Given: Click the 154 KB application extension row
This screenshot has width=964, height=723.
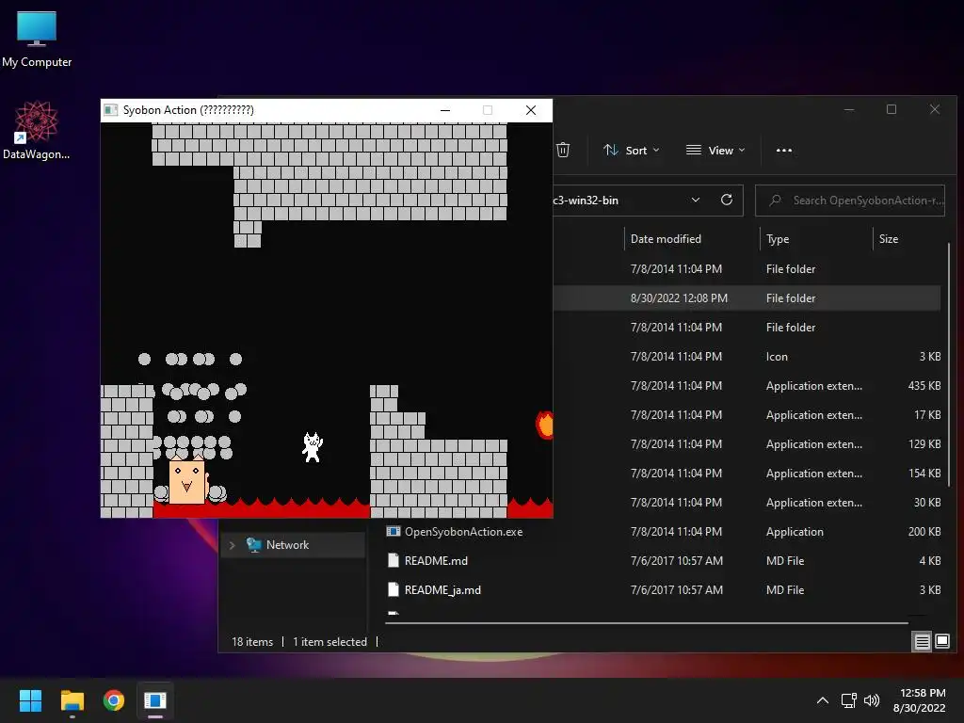Looking at the screenshot, I should 747,474.
